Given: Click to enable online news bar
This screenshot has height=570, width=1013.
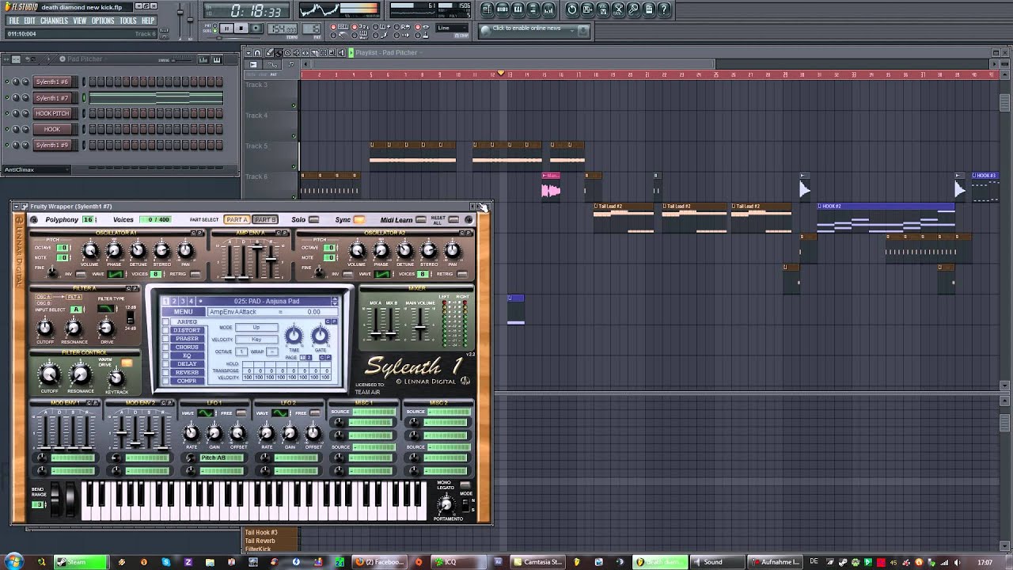Looking at the screenshot, I should click(534, 29).
